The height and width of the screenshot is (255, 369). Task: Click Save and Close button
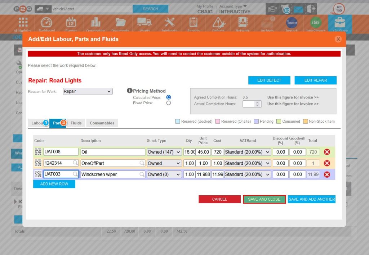(x=264, y=199)
